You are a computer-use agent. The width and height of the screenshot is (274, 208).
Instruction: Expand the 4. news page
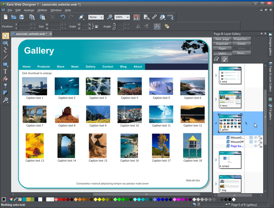pyautogui.click(x=216, y=99)
